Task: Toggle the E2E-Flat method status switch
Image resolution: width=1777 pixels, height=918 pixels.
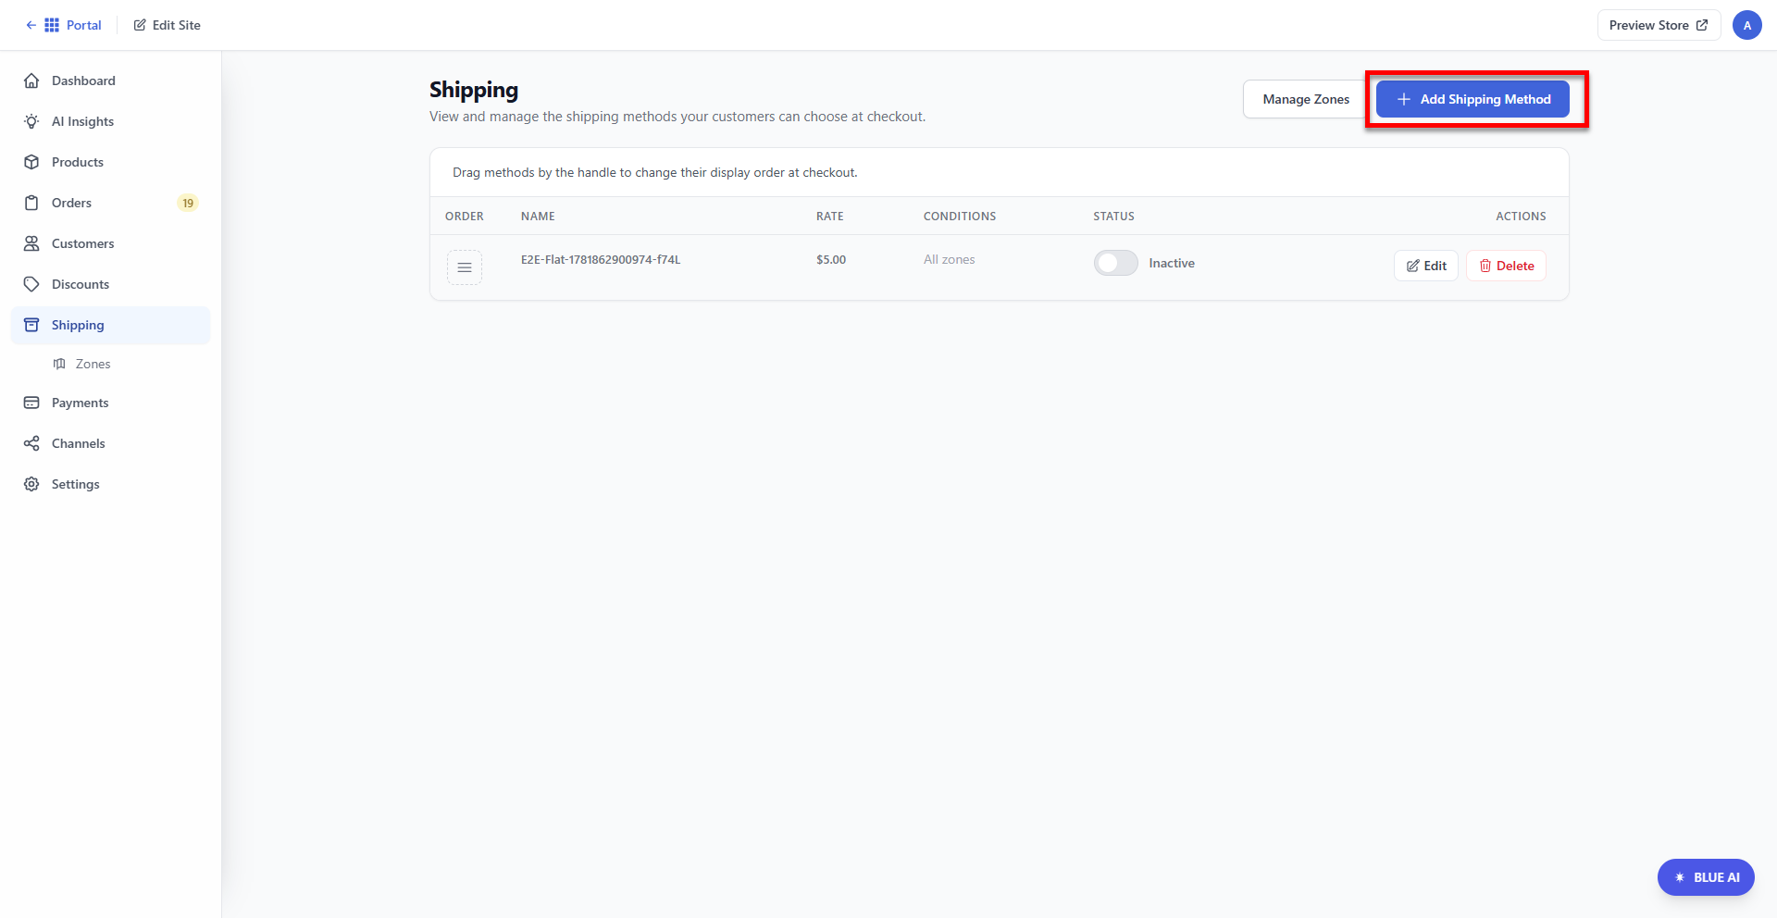Action: click(1116, 263)
